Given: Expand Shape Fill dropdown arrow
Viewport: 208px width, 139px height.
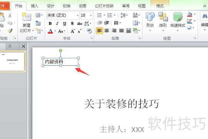Looking at the screenshot, I should [195, 14].
